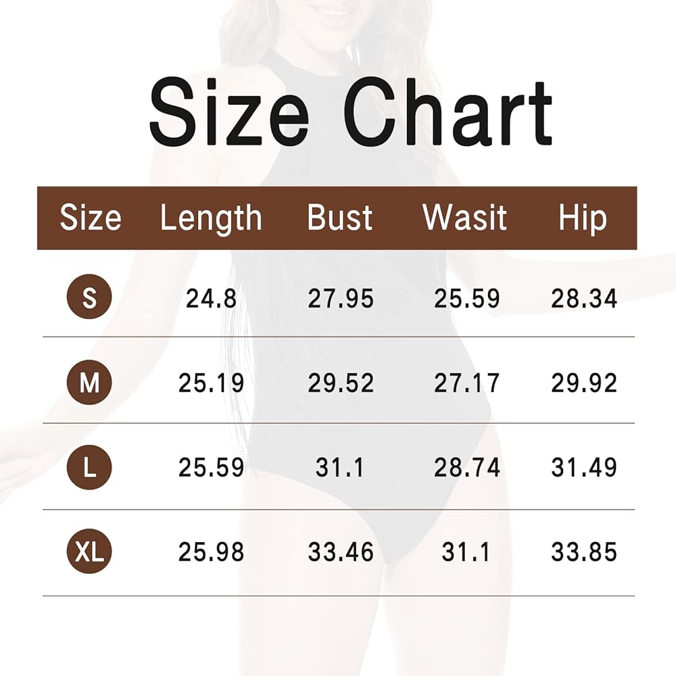Click the Hip column header
Screen dimensions: 676x676
pos(583,218)
